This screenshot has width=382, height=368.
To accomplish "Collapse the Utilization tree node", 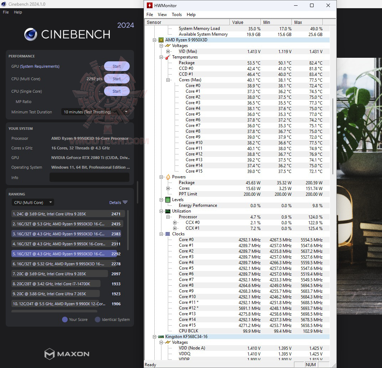I will tap(161, 211).
